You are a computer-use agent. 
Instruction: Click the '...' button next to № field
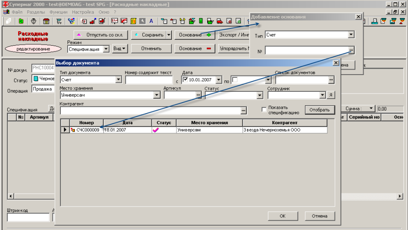(351, 50)
